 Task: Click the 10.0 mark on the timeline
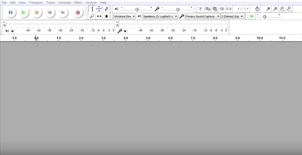coord(260,38)
